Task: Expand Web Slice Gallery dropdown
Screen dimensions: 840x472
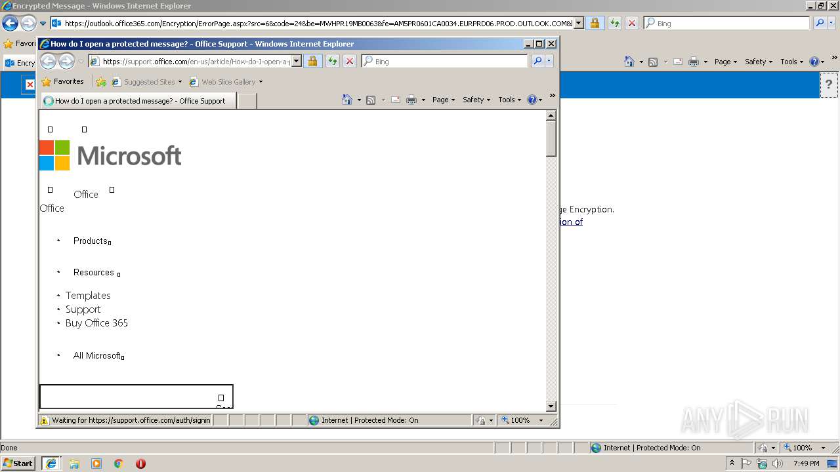Action: coord(261,82)
